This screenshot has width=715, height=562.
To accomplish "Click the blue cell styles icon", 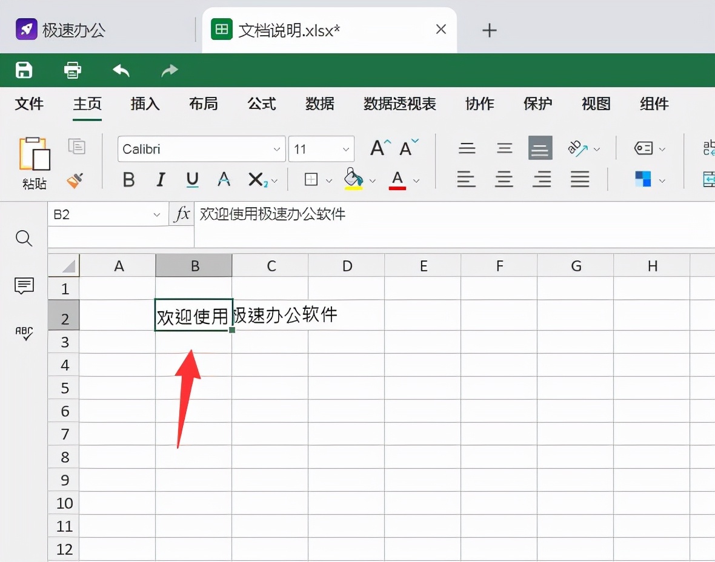I will [x=643, y=179].
